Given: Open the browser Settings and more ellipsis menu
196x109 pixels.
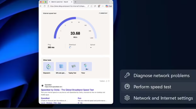Looking at the screenshot, I should point(103,6).
